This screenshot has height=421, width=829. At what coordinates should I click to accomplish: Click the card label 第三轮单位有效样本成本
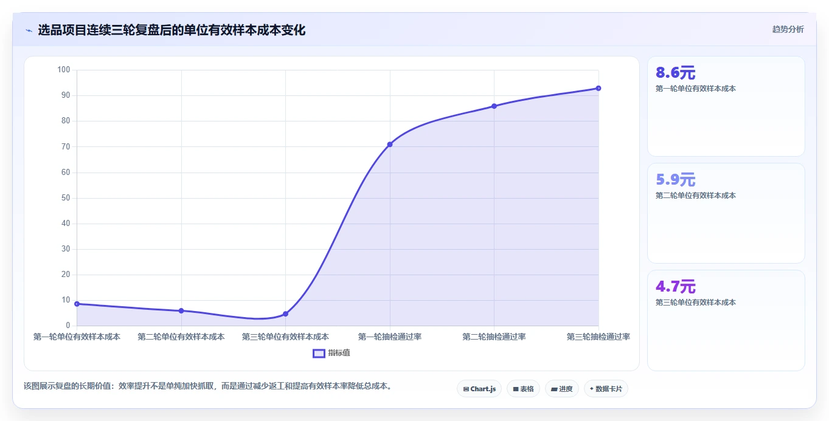click(x=696, y=303)
